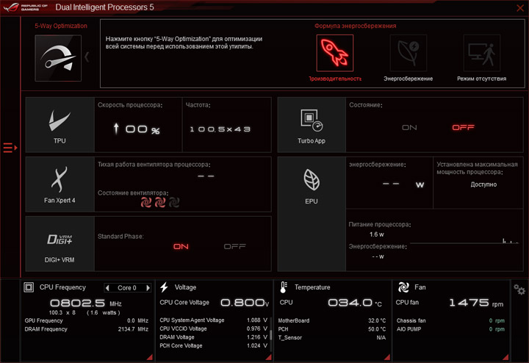Click the third gray fan status icon

coord(173,202)
